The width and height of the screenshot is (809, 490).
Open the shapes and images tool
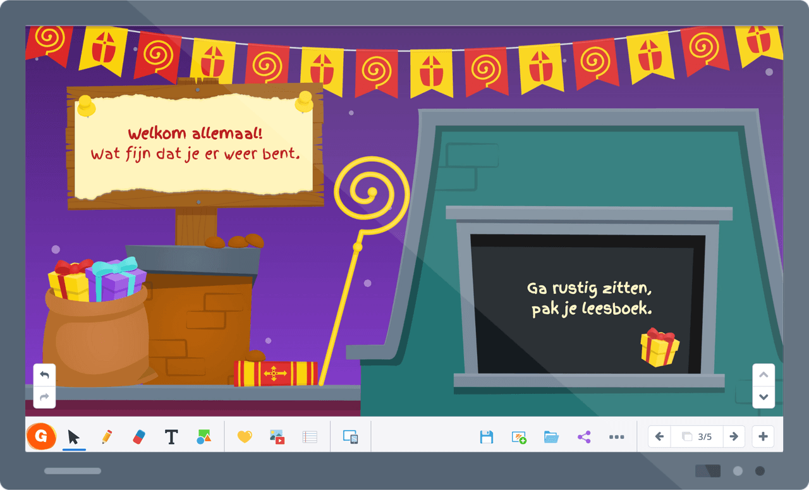coord(204,436)
